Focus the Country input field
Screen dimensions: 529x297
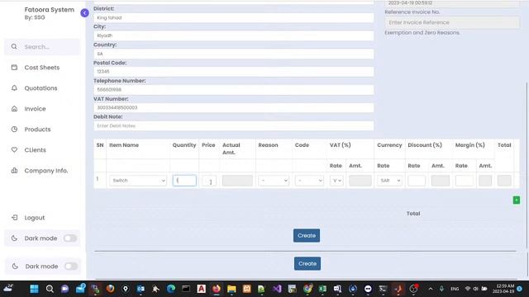click(233, 54)
